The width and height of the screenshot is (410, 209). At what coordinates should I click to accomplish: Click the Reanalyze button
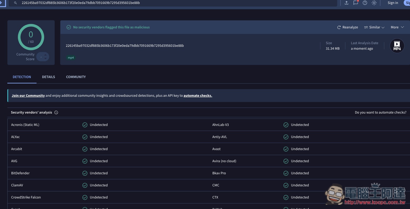[x=347, y=27]
